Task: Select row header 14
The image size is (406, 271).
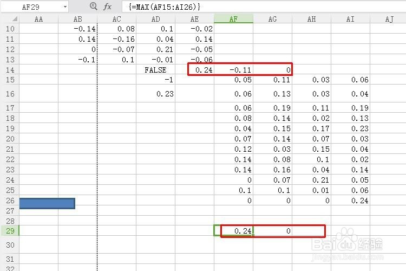Action: point(10,69)
